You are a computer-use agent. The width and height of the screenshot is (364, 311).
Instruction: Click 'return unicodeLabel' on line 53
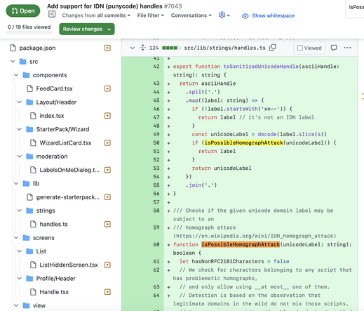click(x=222, y=168)
